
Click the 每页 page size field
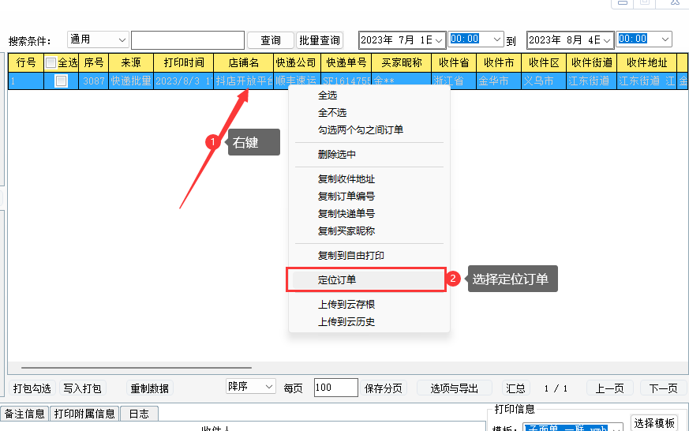coord(335,388)
